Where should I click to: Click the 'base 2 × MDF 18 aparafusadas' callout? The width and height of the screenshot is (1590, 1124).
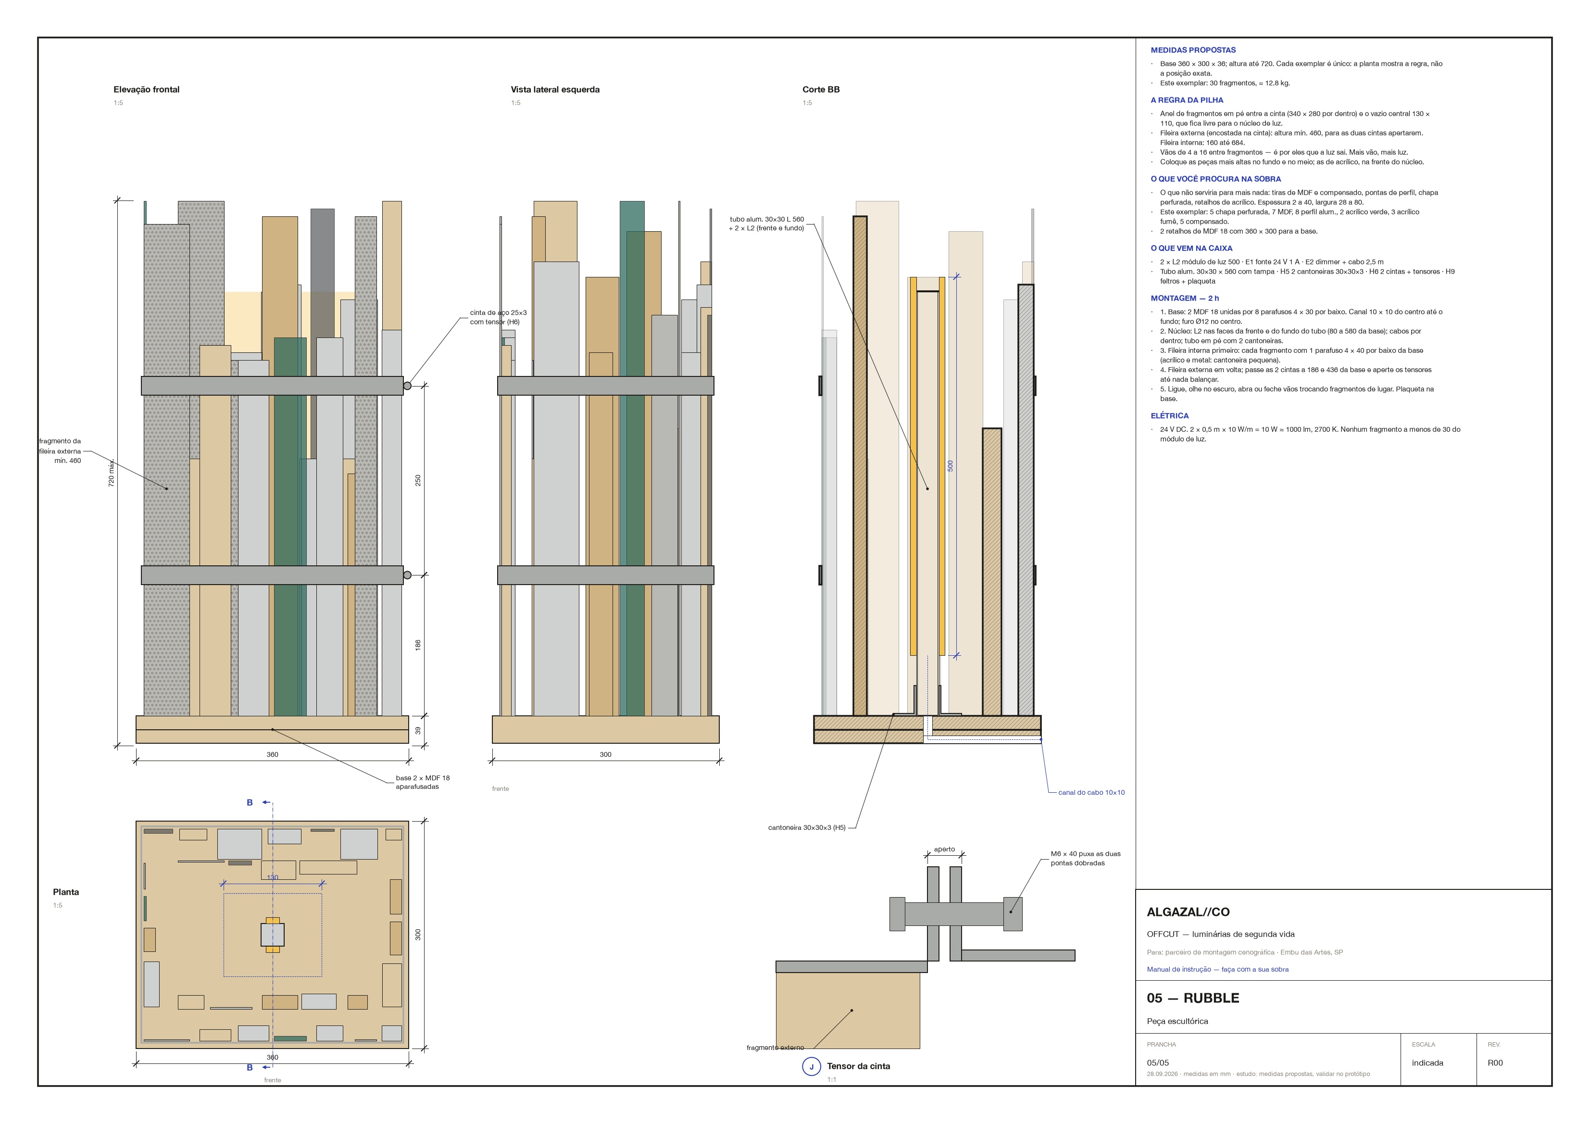click(423, 783)
